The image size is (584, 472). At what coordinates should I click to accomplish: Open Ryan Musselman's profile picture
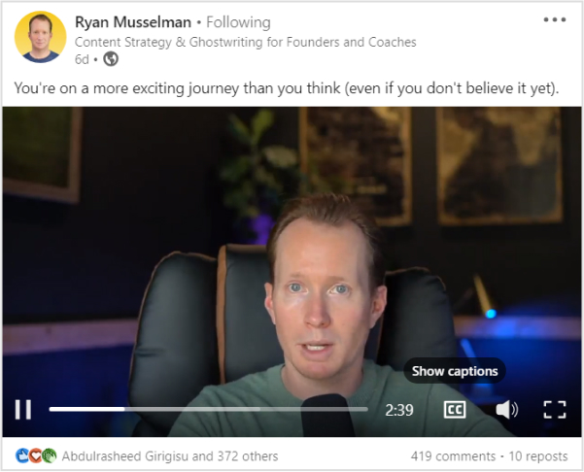point(41,37)
